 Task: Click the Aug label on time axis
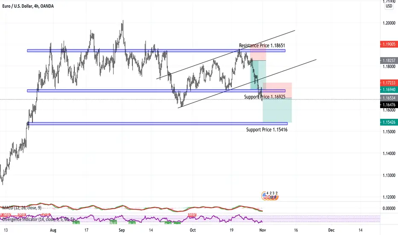pyautogui.click(x=53, y=230)
